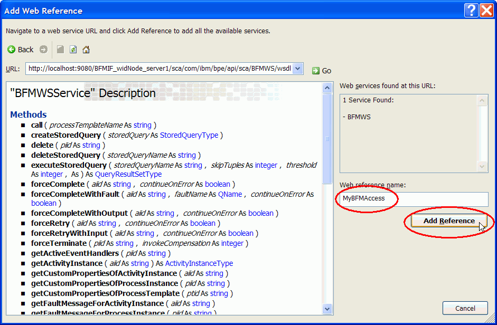The height and width of the screenshot is (325, 497).
Task: Click description pane scroll down arrow
Action: tap(327, 309)
